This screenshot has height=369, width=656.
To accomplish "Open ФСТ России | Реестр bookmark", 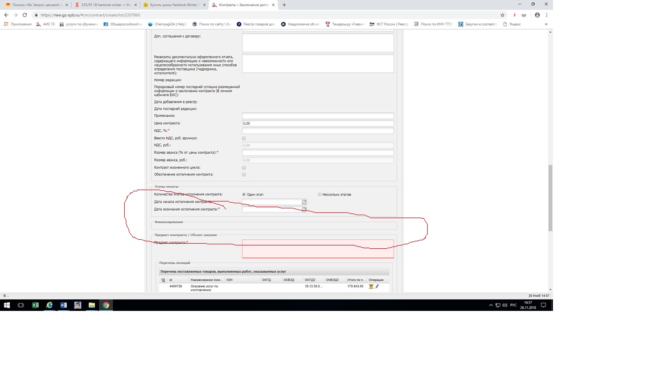I will [x=389, y=24].
